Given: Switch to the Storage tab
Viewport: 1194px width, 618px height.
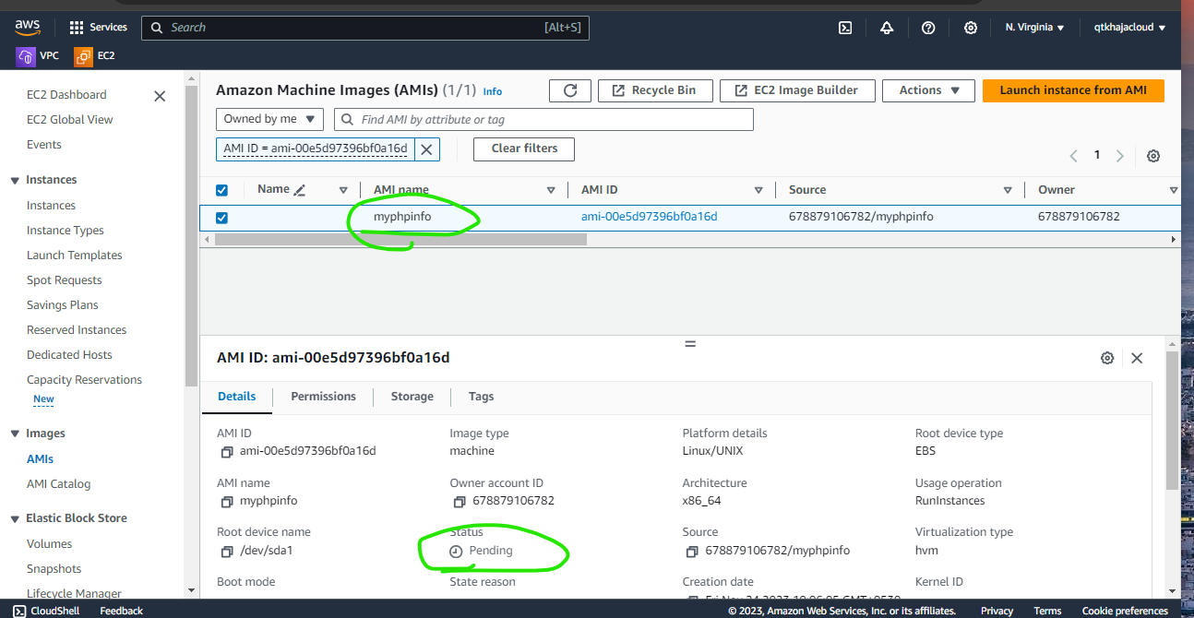Looking at the screenshot, I should [x=412, y=397].
